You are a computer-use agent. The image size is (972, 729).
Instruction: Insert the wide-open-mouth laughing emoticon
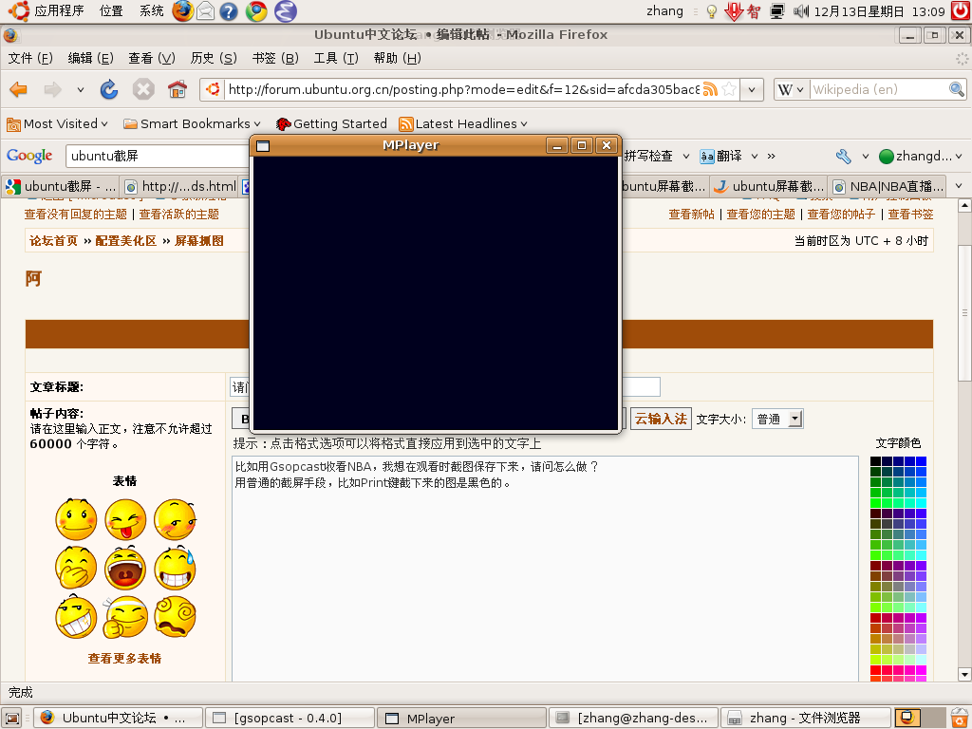[125, 568]
